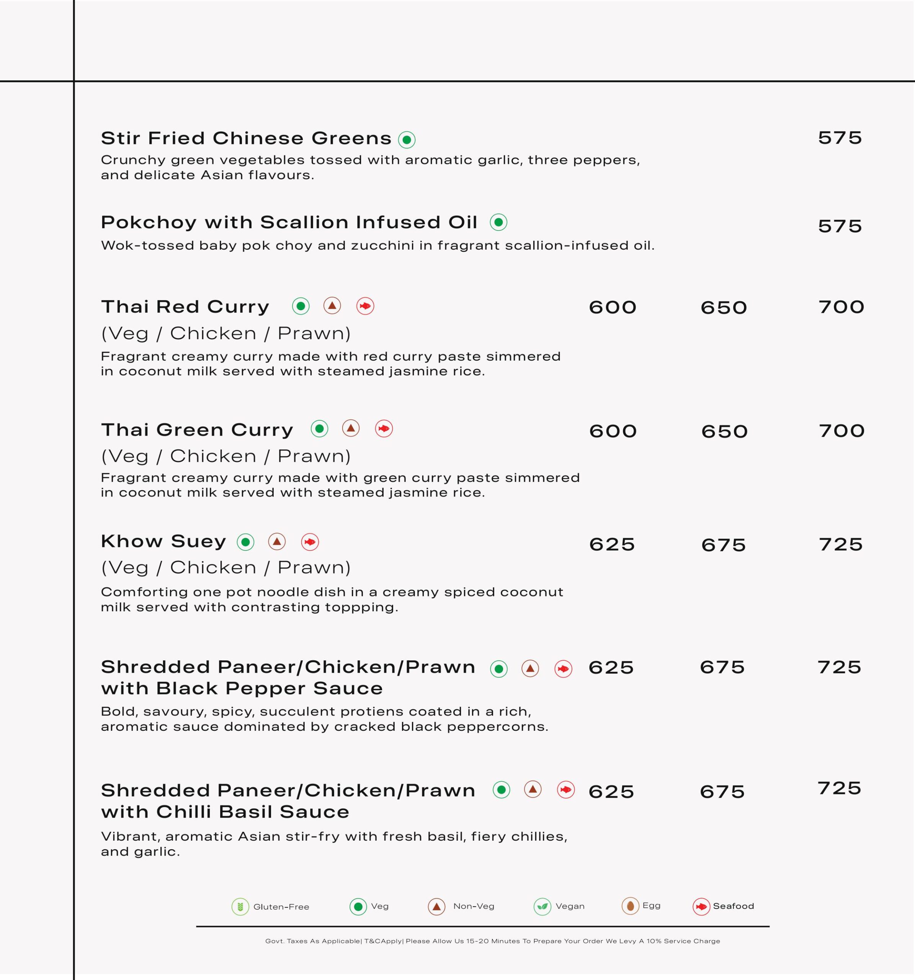Click the 700 prawn price for Thai Green Curry
The image size is (915, 980).
point(841,431)
